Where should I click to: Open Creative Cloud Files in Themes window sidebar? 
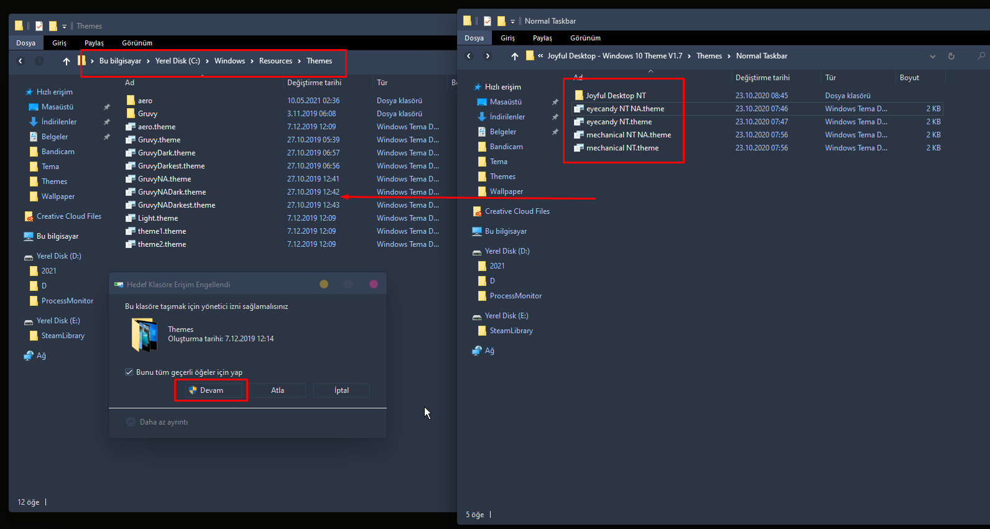68,216
